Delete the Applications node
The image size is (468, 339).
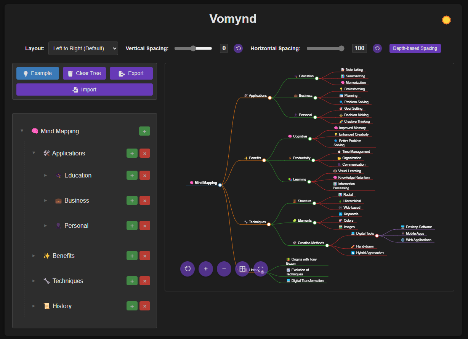point(145,153)
